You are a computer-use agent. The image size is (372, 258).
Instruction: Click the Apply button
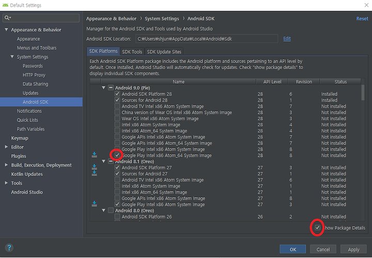353,249
